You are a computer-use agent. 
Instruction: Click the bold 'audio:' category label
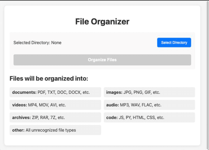pyautogui.click(x=112, y=105)
